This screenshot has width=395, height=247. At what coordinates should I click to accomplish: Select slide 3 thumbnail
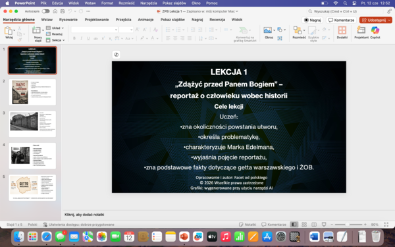click(32, 124)
